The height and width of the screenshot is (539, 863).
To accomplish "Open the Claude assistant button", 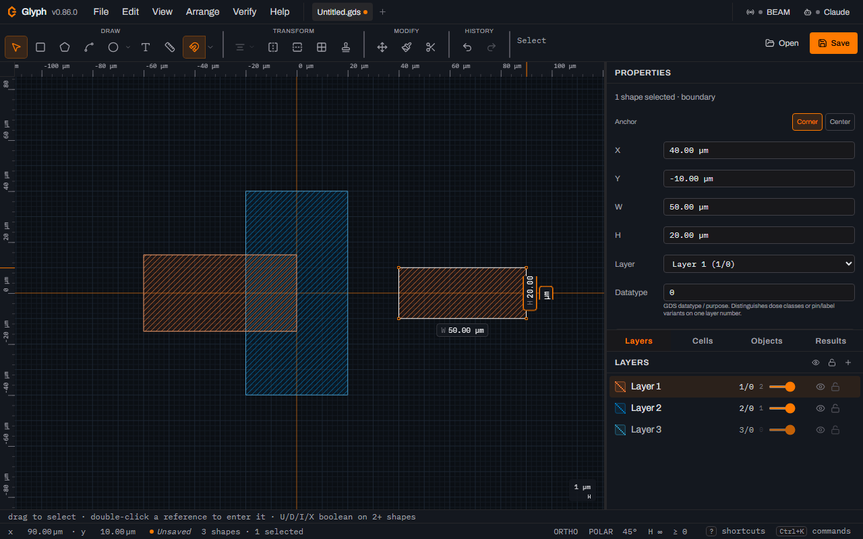I will (x=827, y=12).
